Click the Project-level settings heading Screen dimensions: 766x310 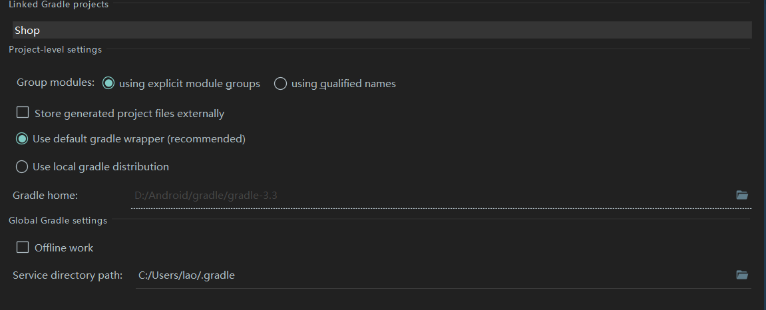coord(55,49)
